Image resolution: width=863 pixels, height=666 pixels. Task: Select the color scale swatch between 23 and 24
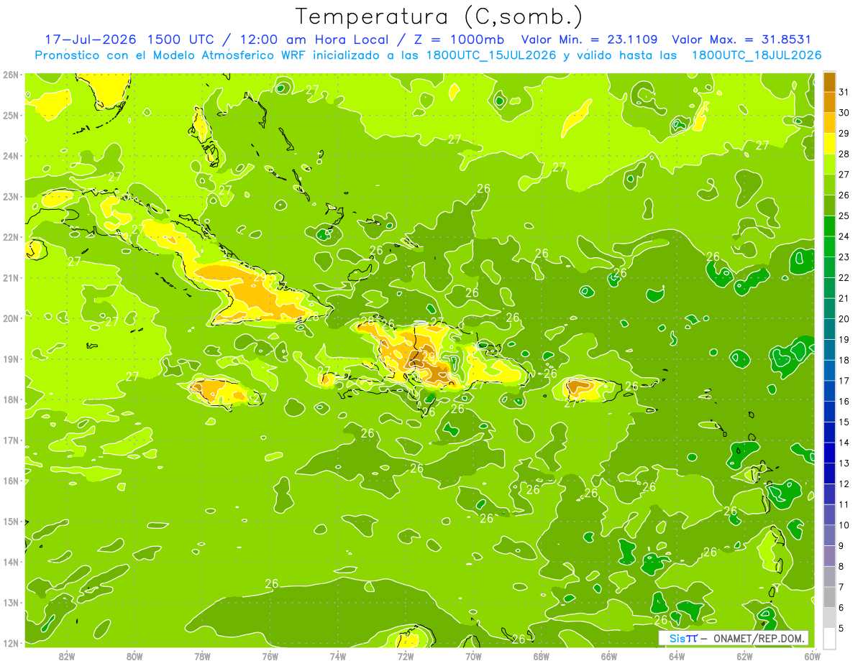[829, 247]
